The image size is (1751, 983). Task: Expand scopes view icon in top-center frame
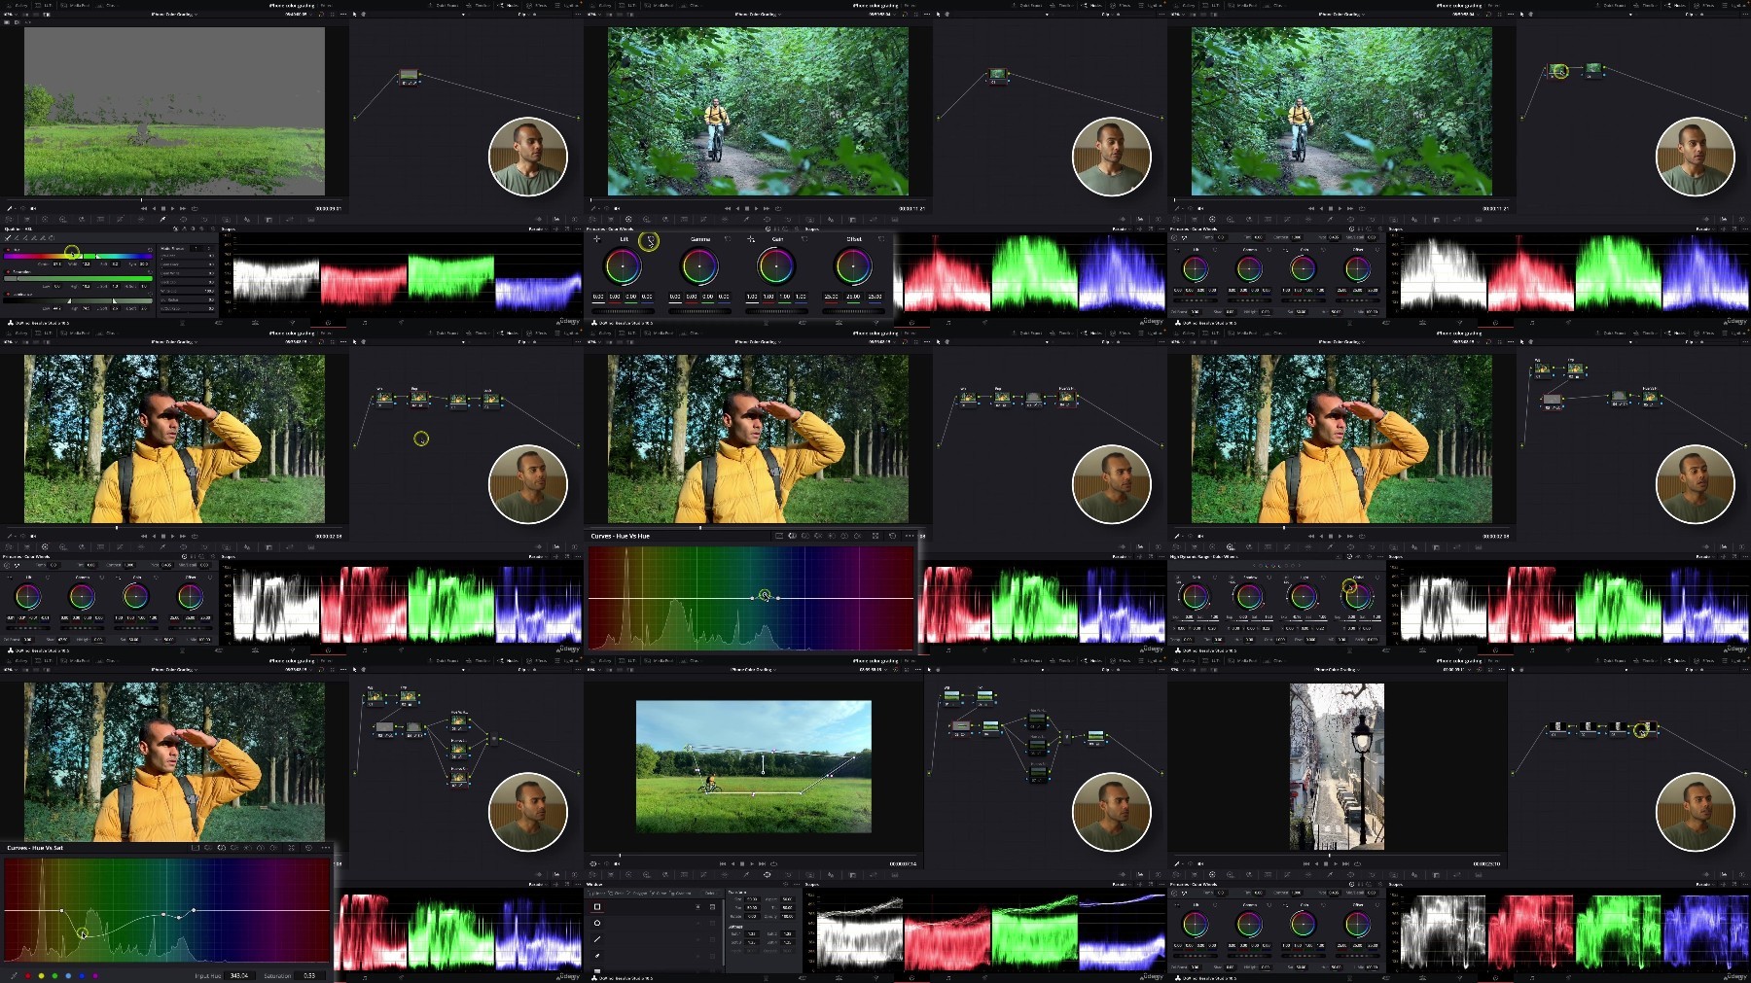1151,228
